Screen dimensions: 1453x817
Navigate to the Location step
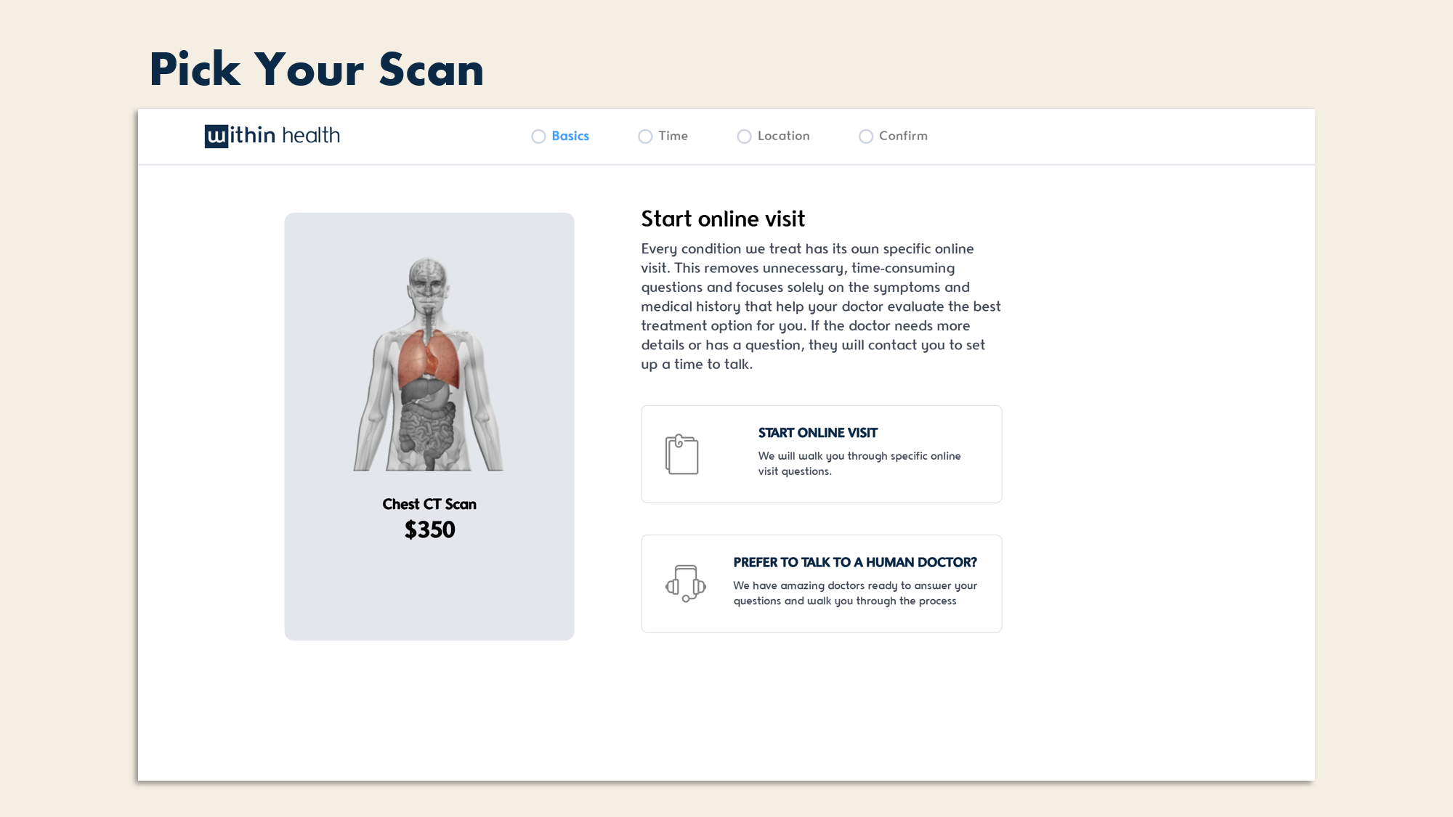[783, 136]
